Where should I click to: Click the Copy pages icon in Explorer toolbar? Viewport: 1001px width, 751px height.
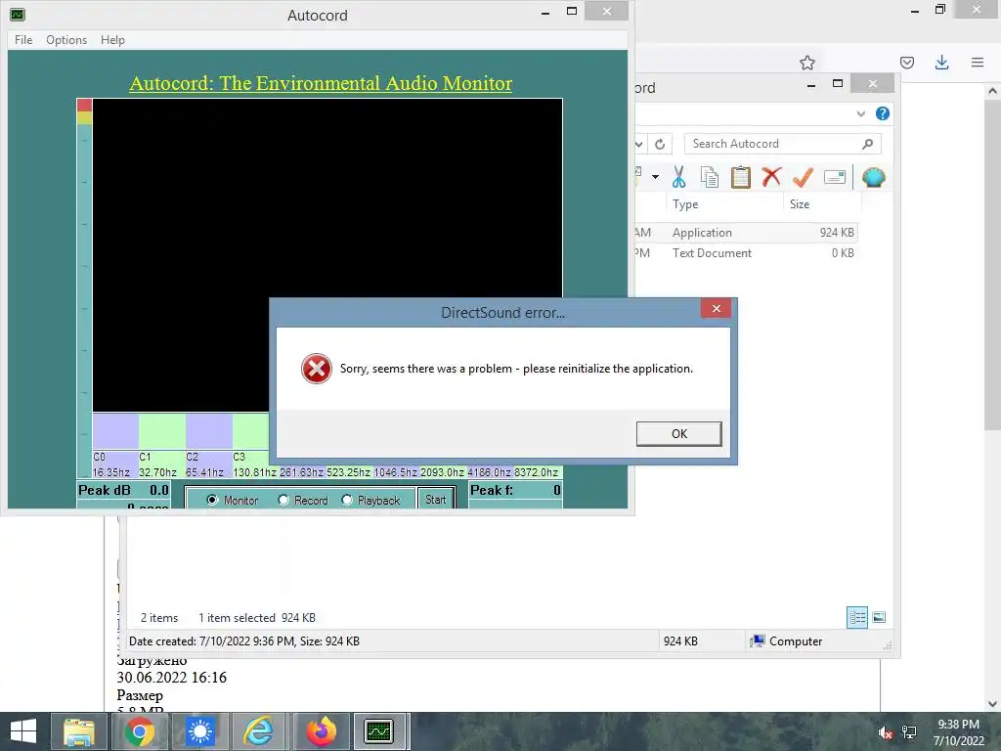[x=710, y=177]
